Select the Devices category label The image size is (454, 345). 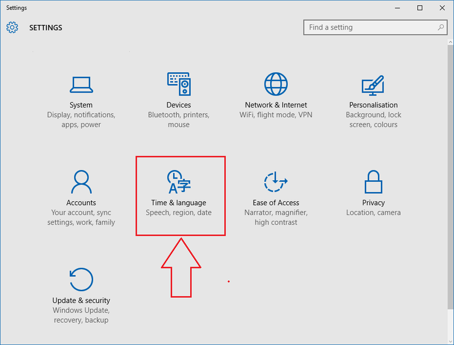click(x=179, y=105)
